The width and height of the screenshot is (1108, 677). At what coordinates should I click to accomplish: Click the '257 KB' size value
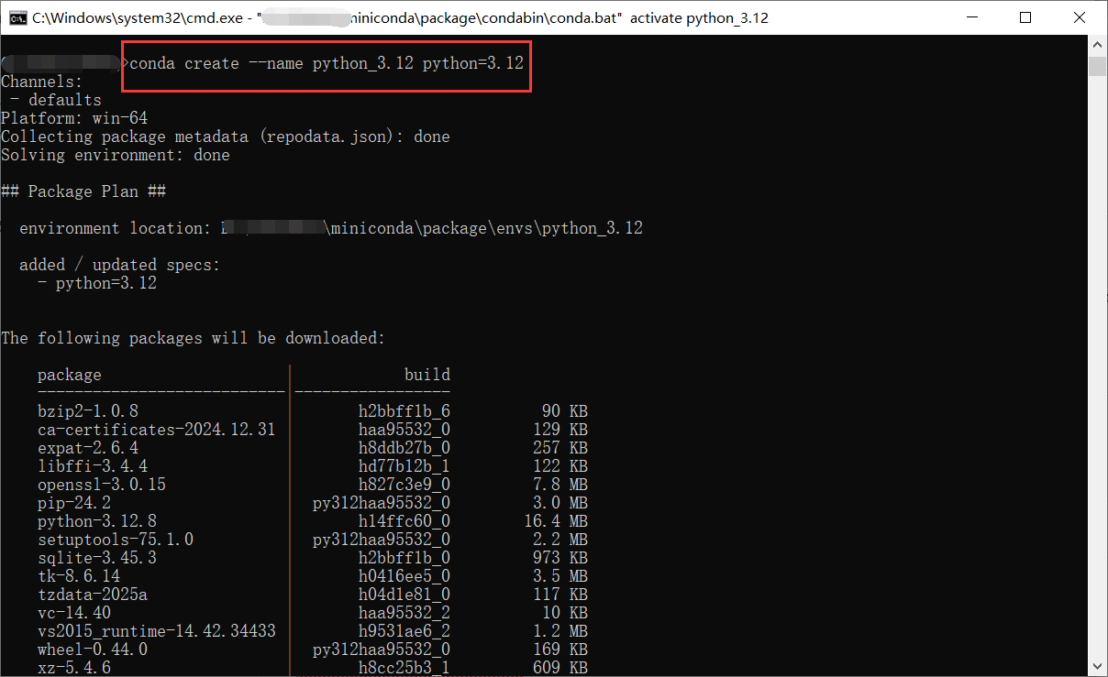pos(560,448)
